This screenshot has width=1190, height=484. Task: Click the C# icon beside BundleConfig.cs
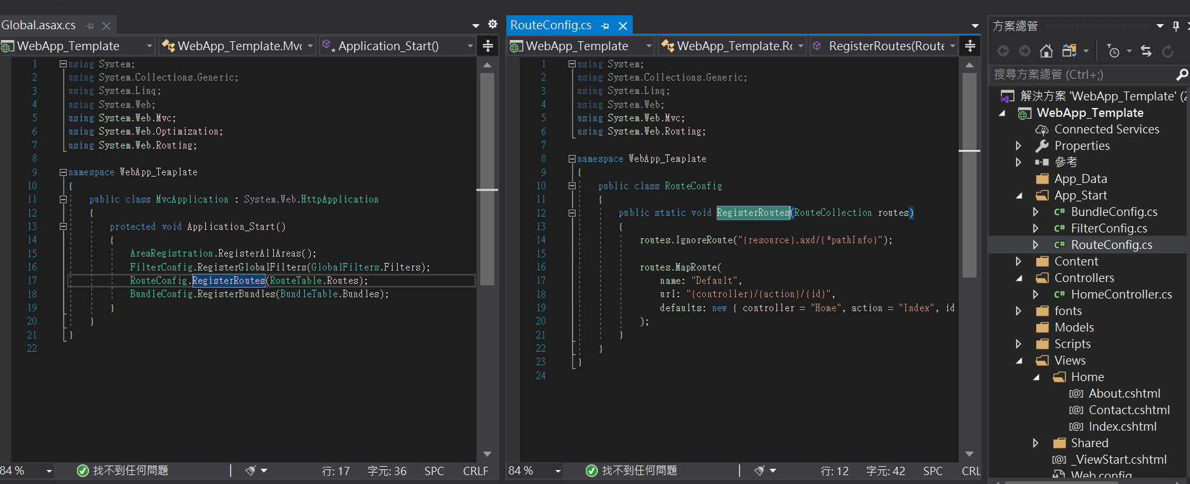click(x=1059, y=212)
